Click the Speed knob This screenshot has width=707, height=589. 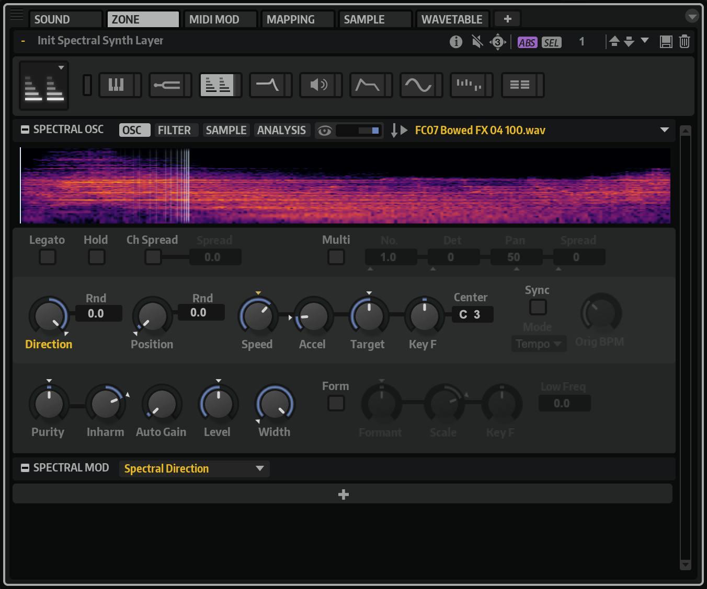(258, 316)
